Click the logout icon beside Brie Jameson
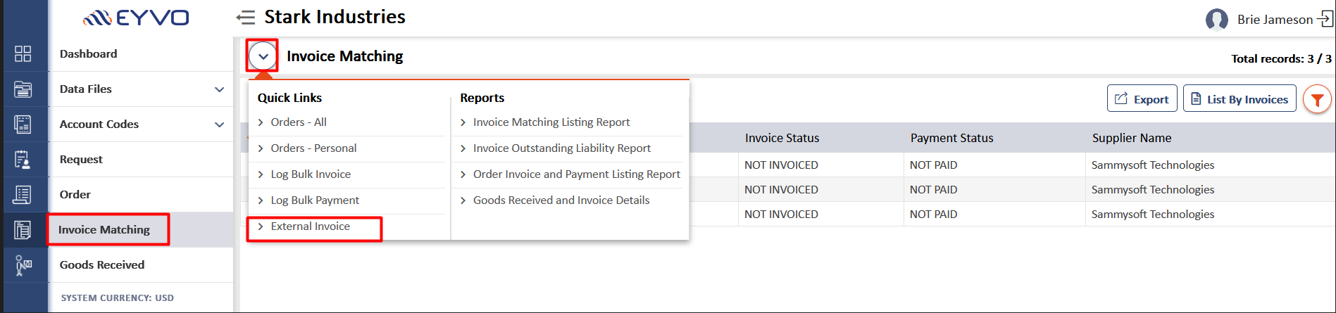 (x=1325, y=18)
